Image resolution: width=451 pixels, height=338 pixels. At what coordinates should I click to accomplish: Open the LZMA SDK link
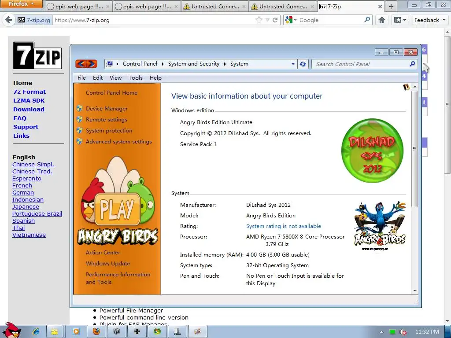tap(29, 100)
